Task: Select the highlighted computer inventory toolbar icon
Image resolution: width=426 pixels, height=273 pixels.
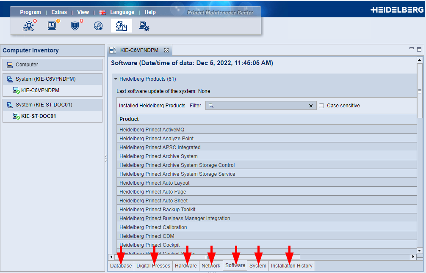Action: coord(122,26)
